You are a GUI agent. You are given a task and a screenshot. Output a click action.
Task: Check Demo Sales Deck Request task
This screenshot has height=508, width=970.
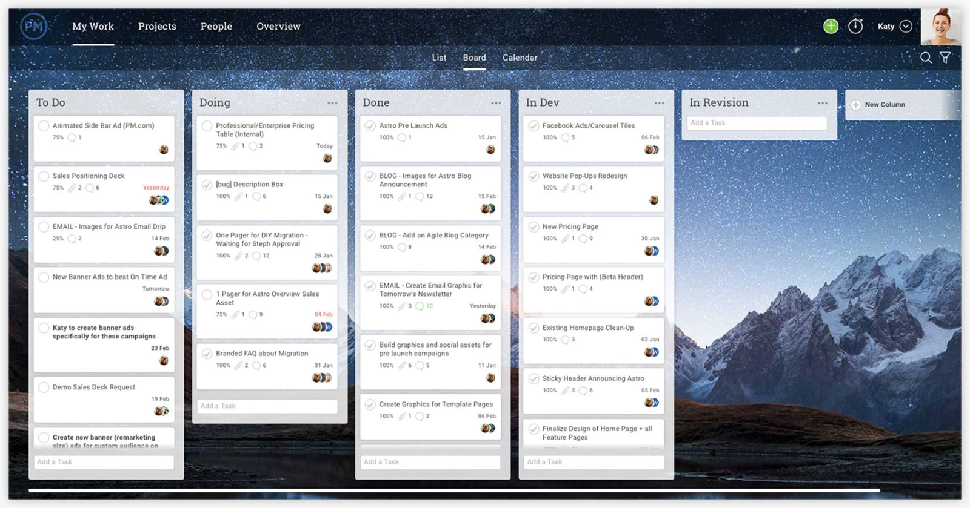point(44,388)
